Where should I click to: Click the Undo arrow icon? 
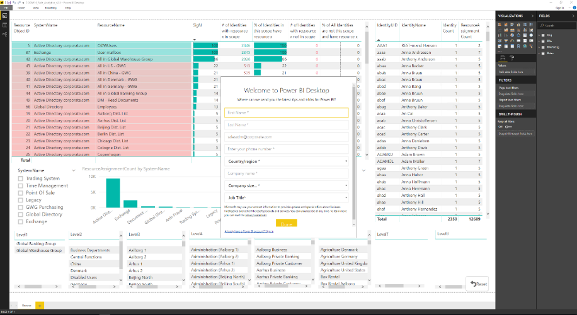point(14,3)
